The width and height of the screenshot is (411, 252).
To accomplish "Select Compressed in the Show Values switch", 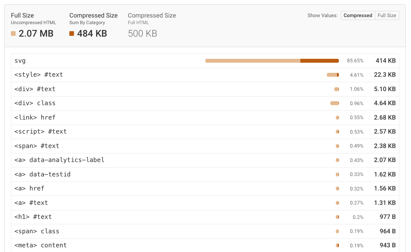I will [x=358, y=15].
